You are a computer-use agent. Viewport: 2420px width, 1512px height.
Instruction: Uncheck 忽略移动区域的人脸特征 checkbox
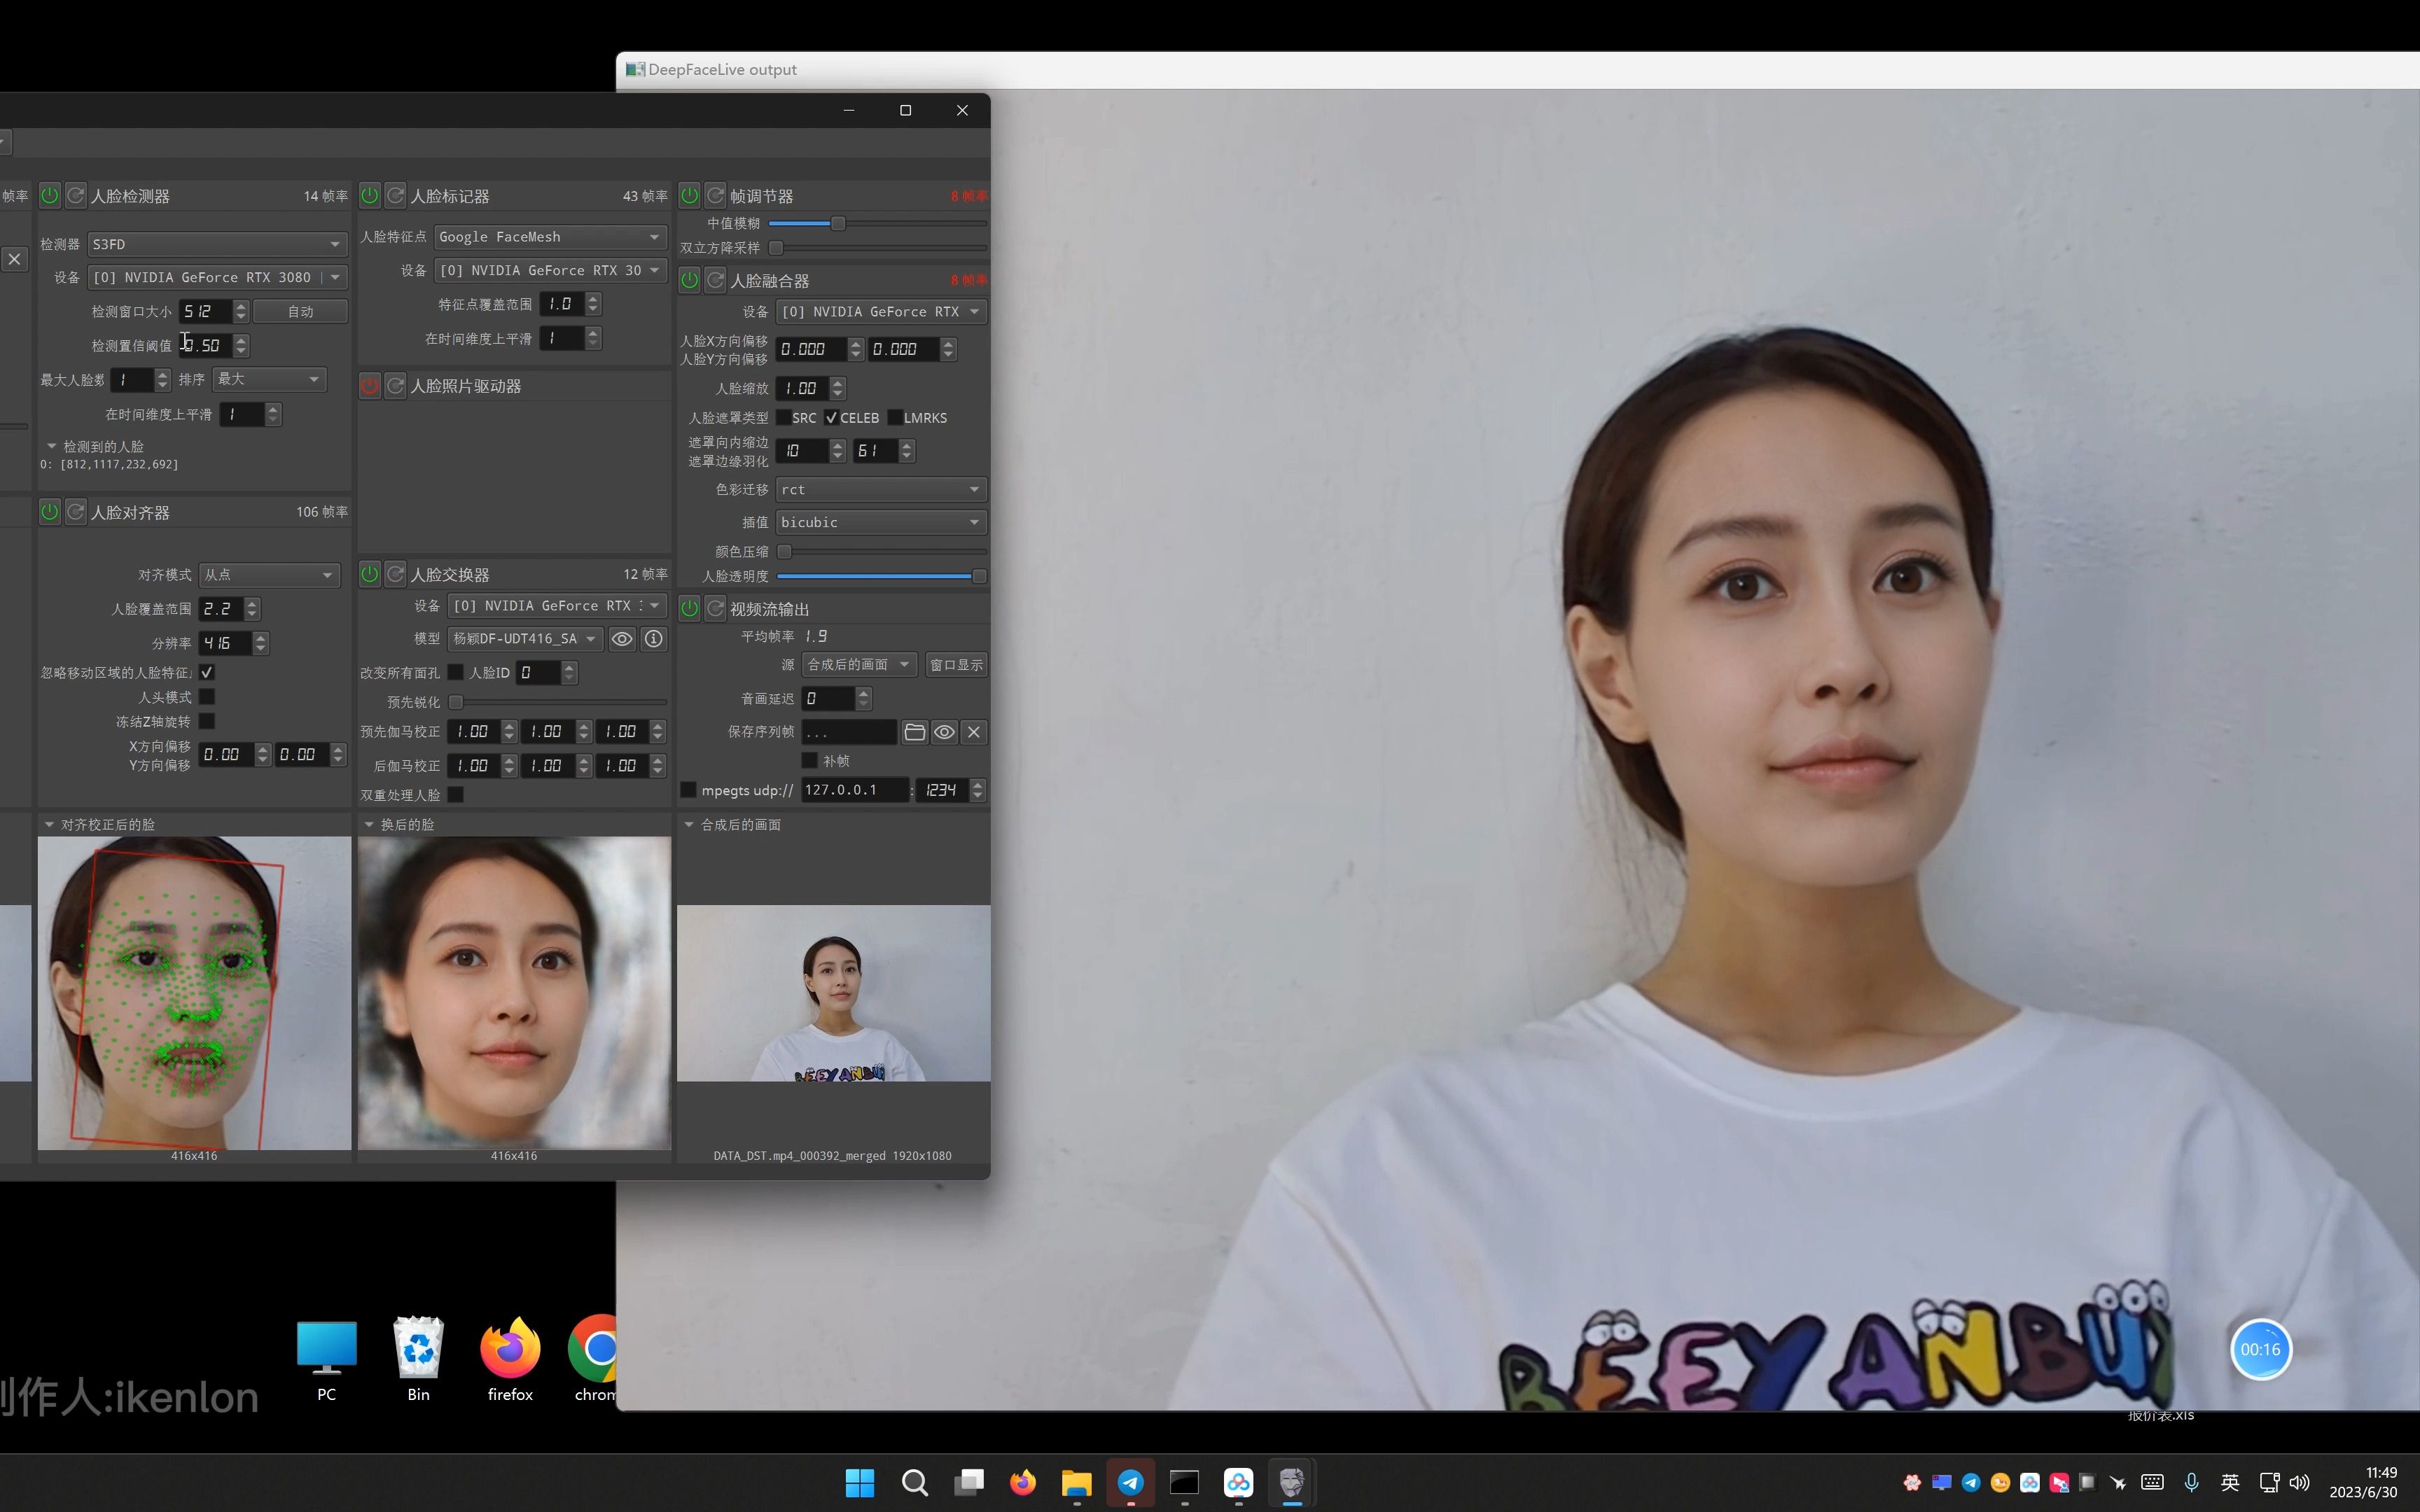207,673
